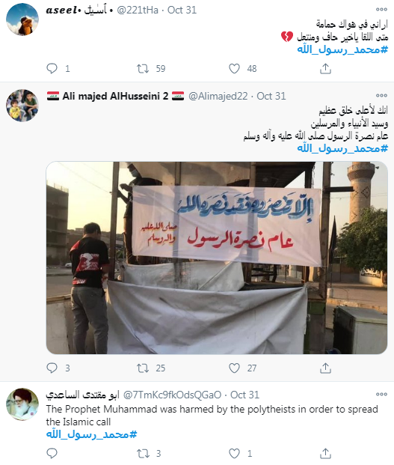Reply to aseel's tweet
Screen dimensions: 394x465
click(x=52, y=68)
